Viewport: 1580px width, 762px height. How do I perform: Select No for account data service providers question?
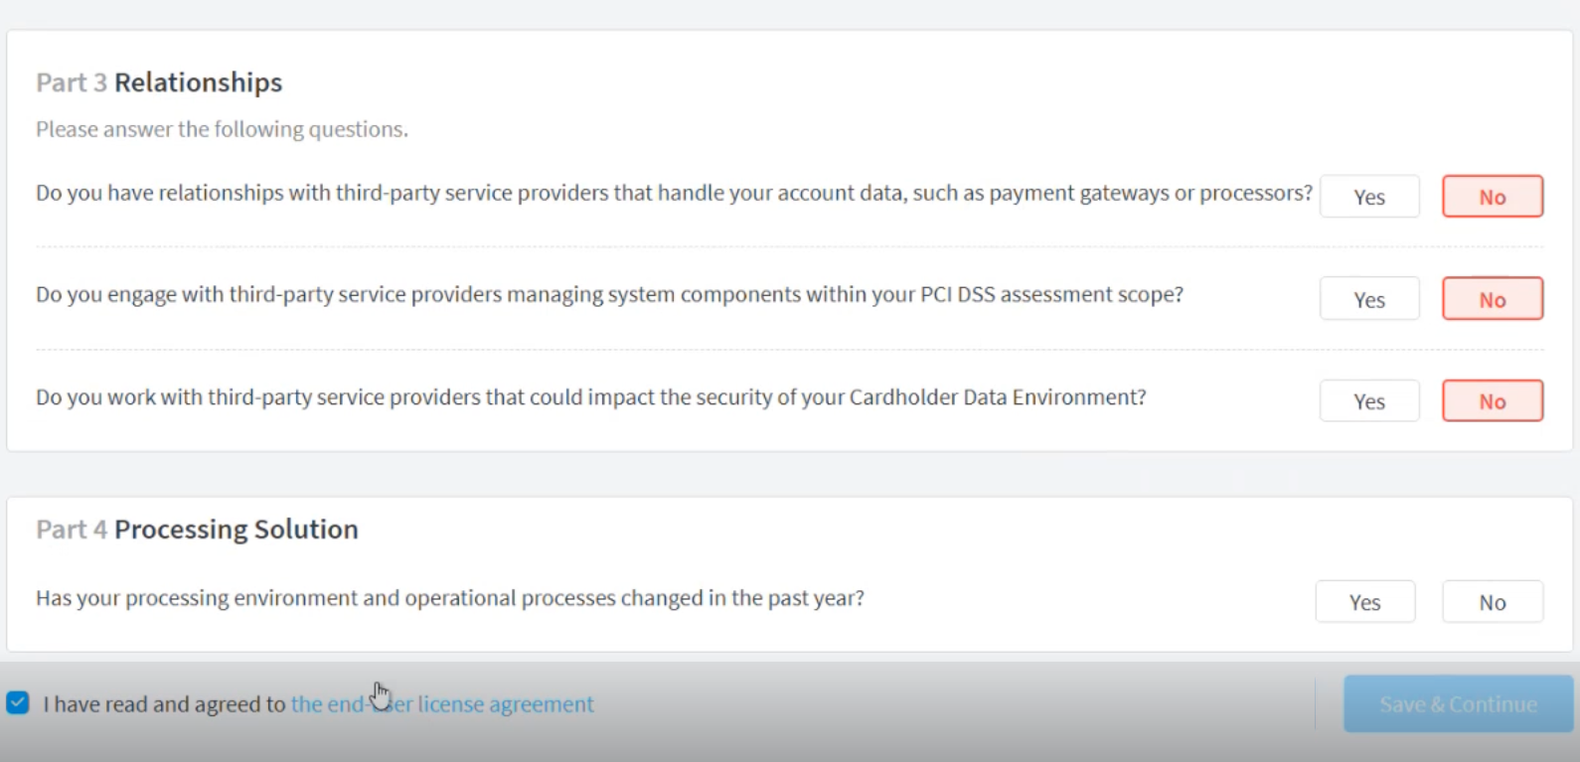coord(1493,197)
